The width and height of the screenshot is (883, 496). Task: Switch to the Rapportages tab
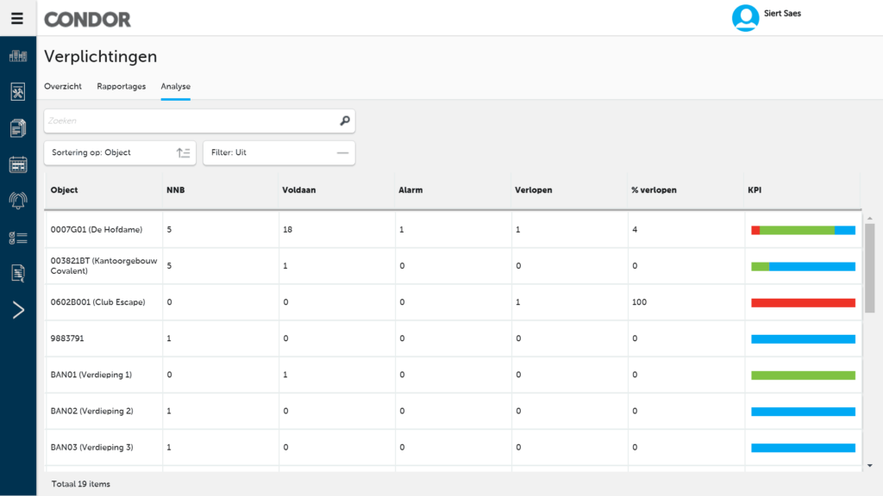(121, 87)
